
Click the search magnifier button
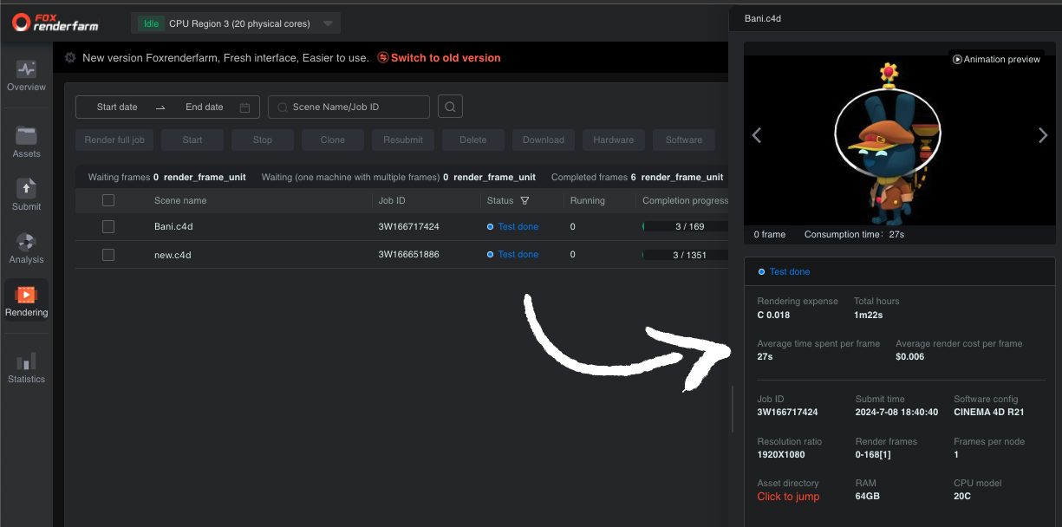coord(450,107)
